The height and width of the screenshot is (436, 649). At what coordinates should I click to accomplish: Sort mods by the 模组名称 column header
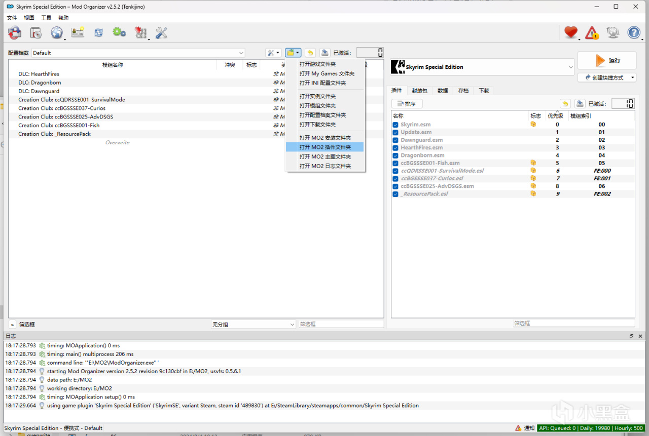pos(113,65)
